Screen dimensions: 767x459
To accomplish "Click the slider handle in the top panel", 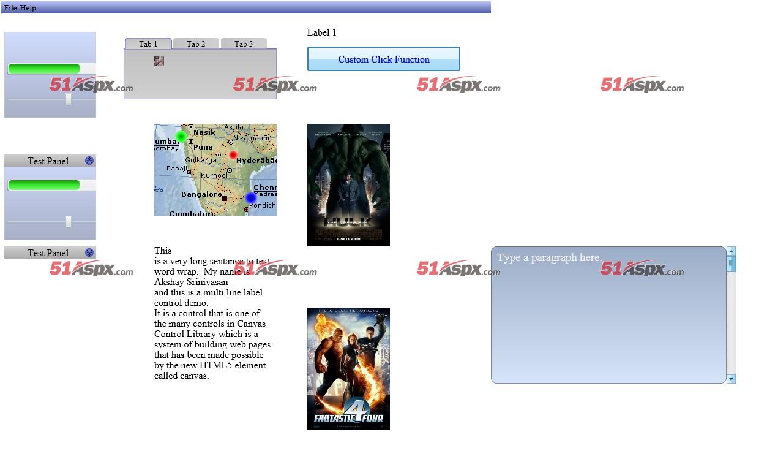I will (69, 99).
